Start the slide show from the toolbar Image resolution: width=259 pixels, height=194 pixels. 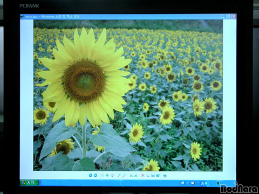click(x=112, y=175)
